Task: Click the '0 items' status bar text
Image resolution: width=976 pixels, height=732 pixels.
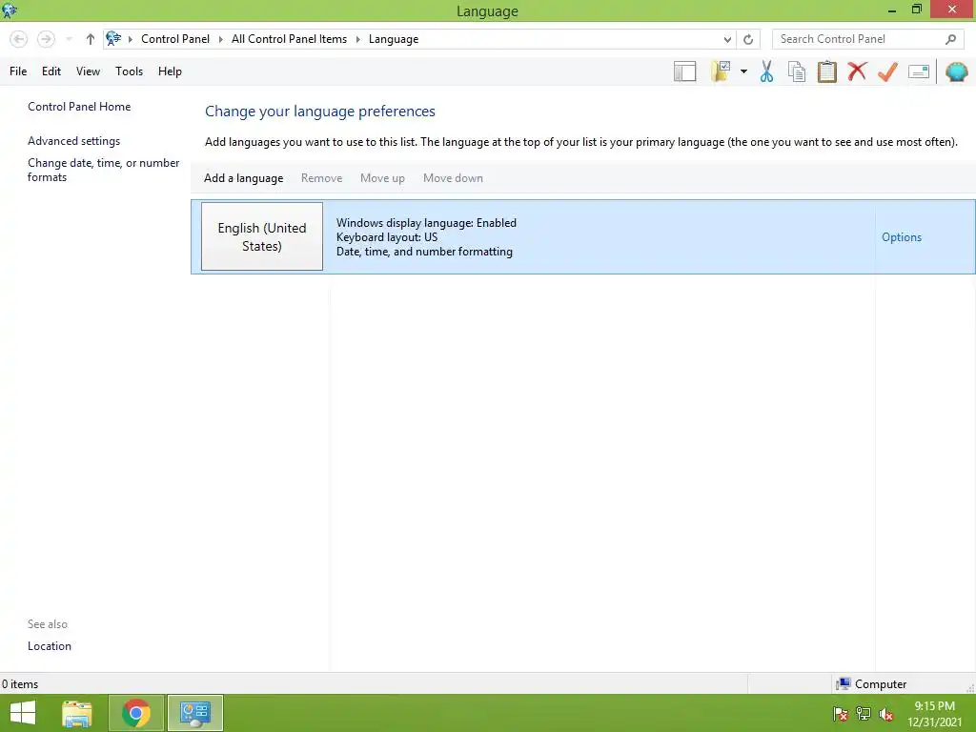Action: click(20, 684)
